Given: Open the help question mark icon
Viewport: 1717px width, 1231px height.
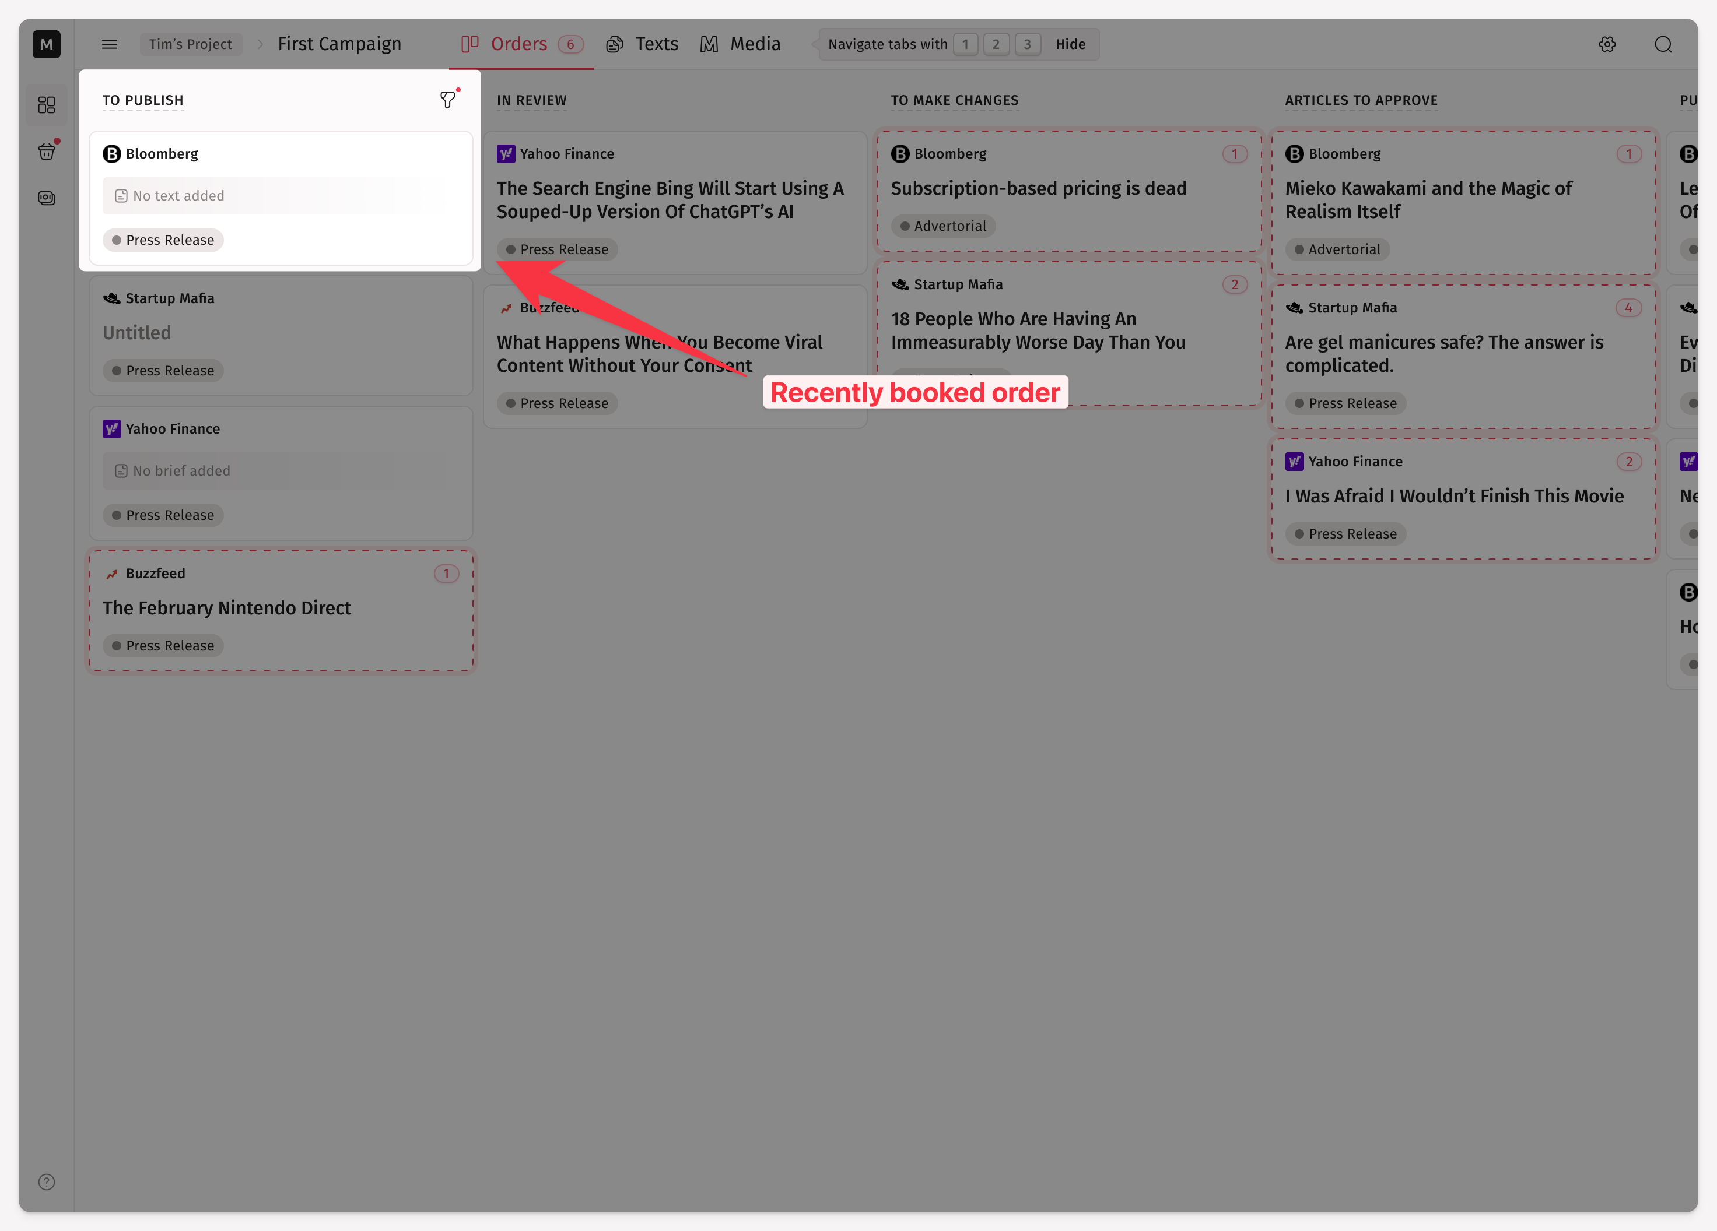Looking at the screenshot, I should click(x=46, y=1182).
